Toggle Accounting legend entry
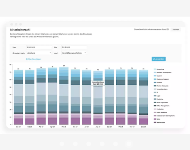This screenshot has width=190, height=150. tap(159, 69)
